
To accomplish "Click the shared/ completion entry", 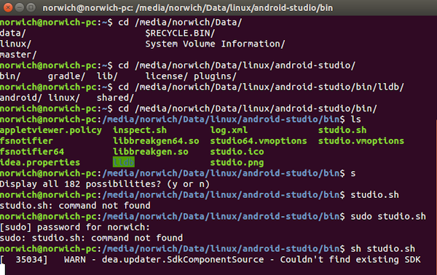I will pyautogui.click(x=115, y=98).
